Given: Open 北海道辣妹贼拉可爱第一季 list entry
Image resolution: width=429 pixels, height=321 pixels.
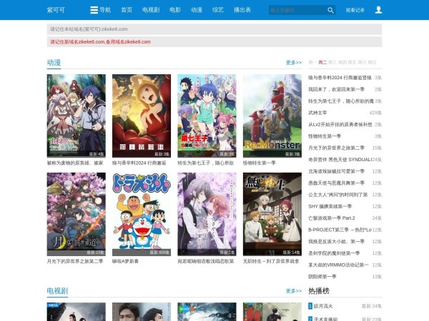Looking at the screenshot, I should (x=336, y=171).
